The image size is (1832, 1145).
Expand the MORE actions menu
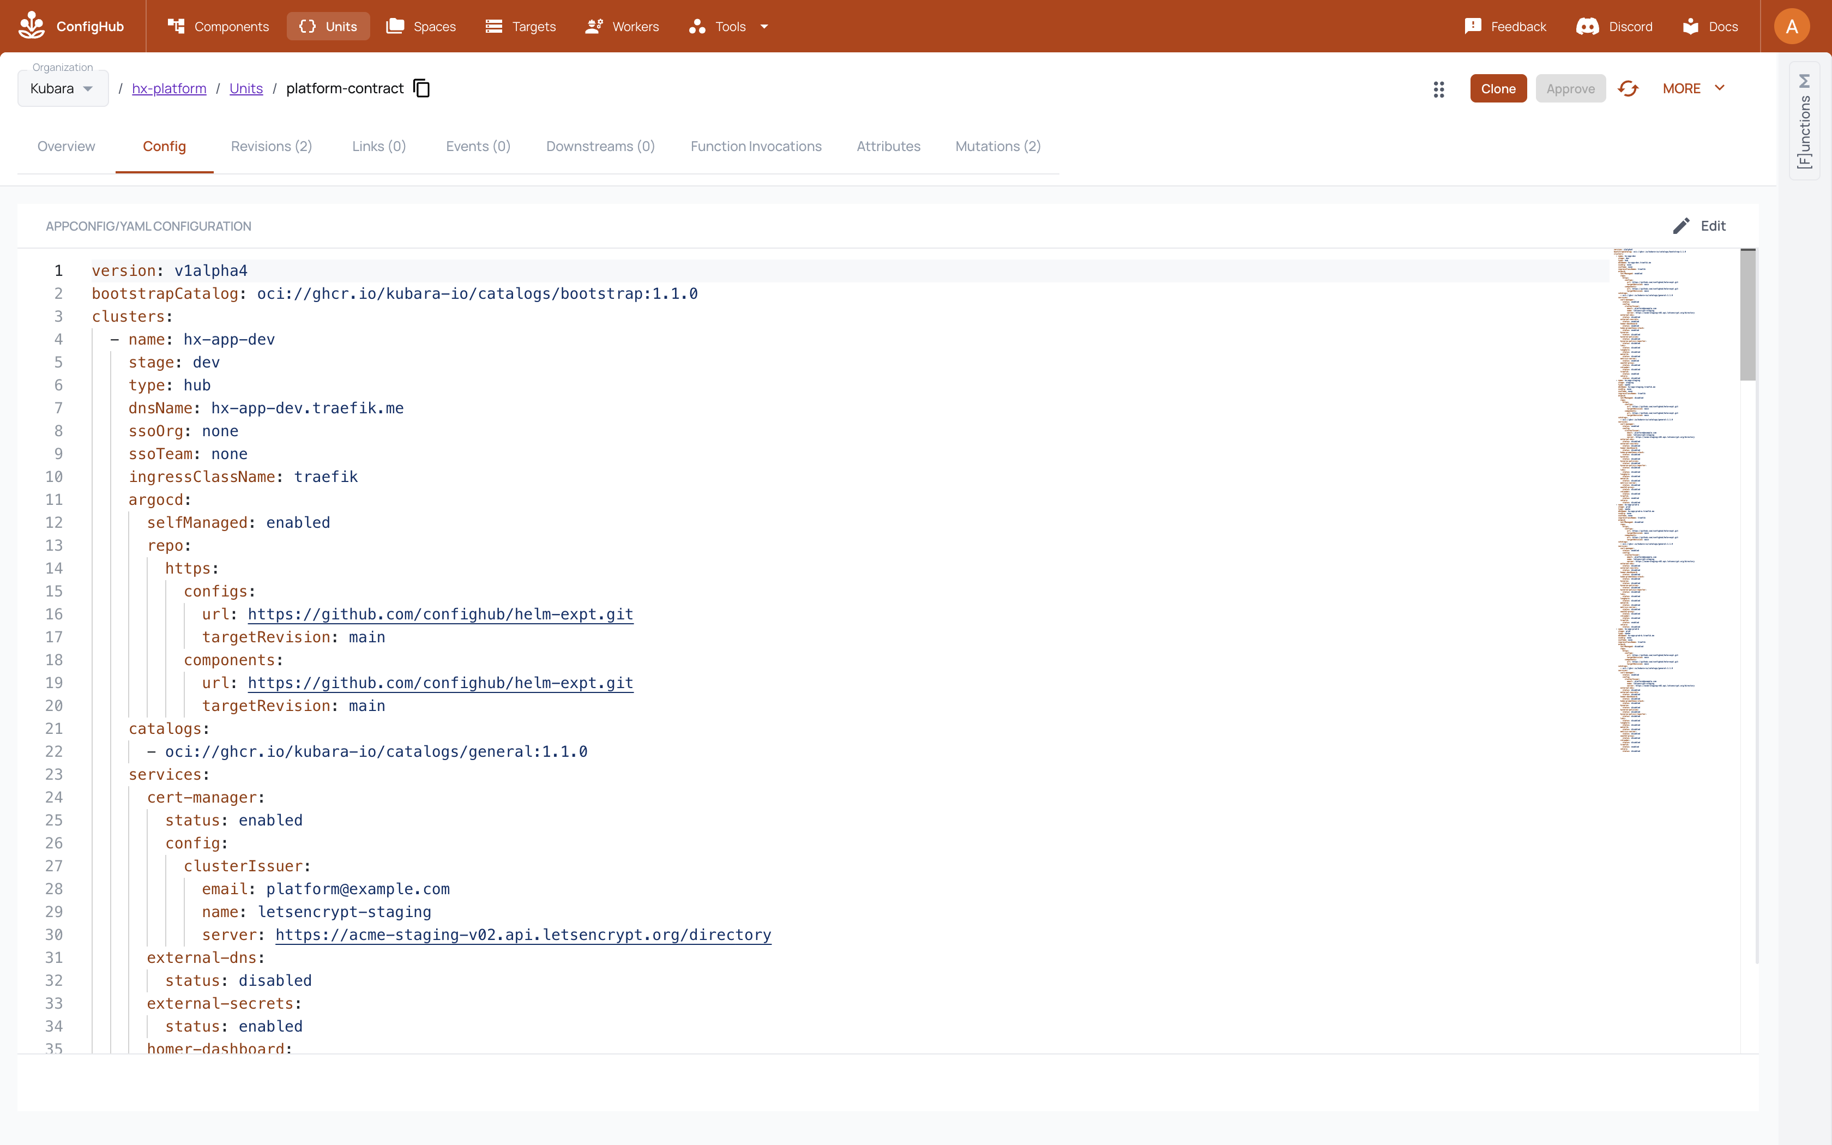point(1694,88)
